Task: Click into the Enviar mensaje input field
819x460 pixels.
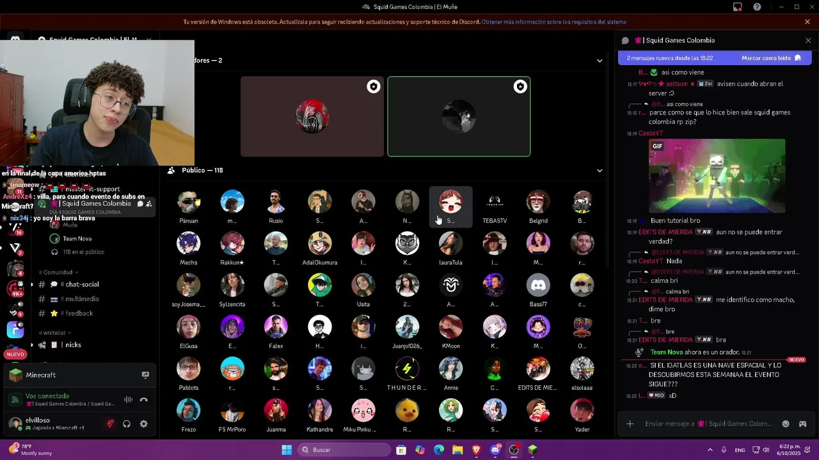Action: (x=708, y=424)
